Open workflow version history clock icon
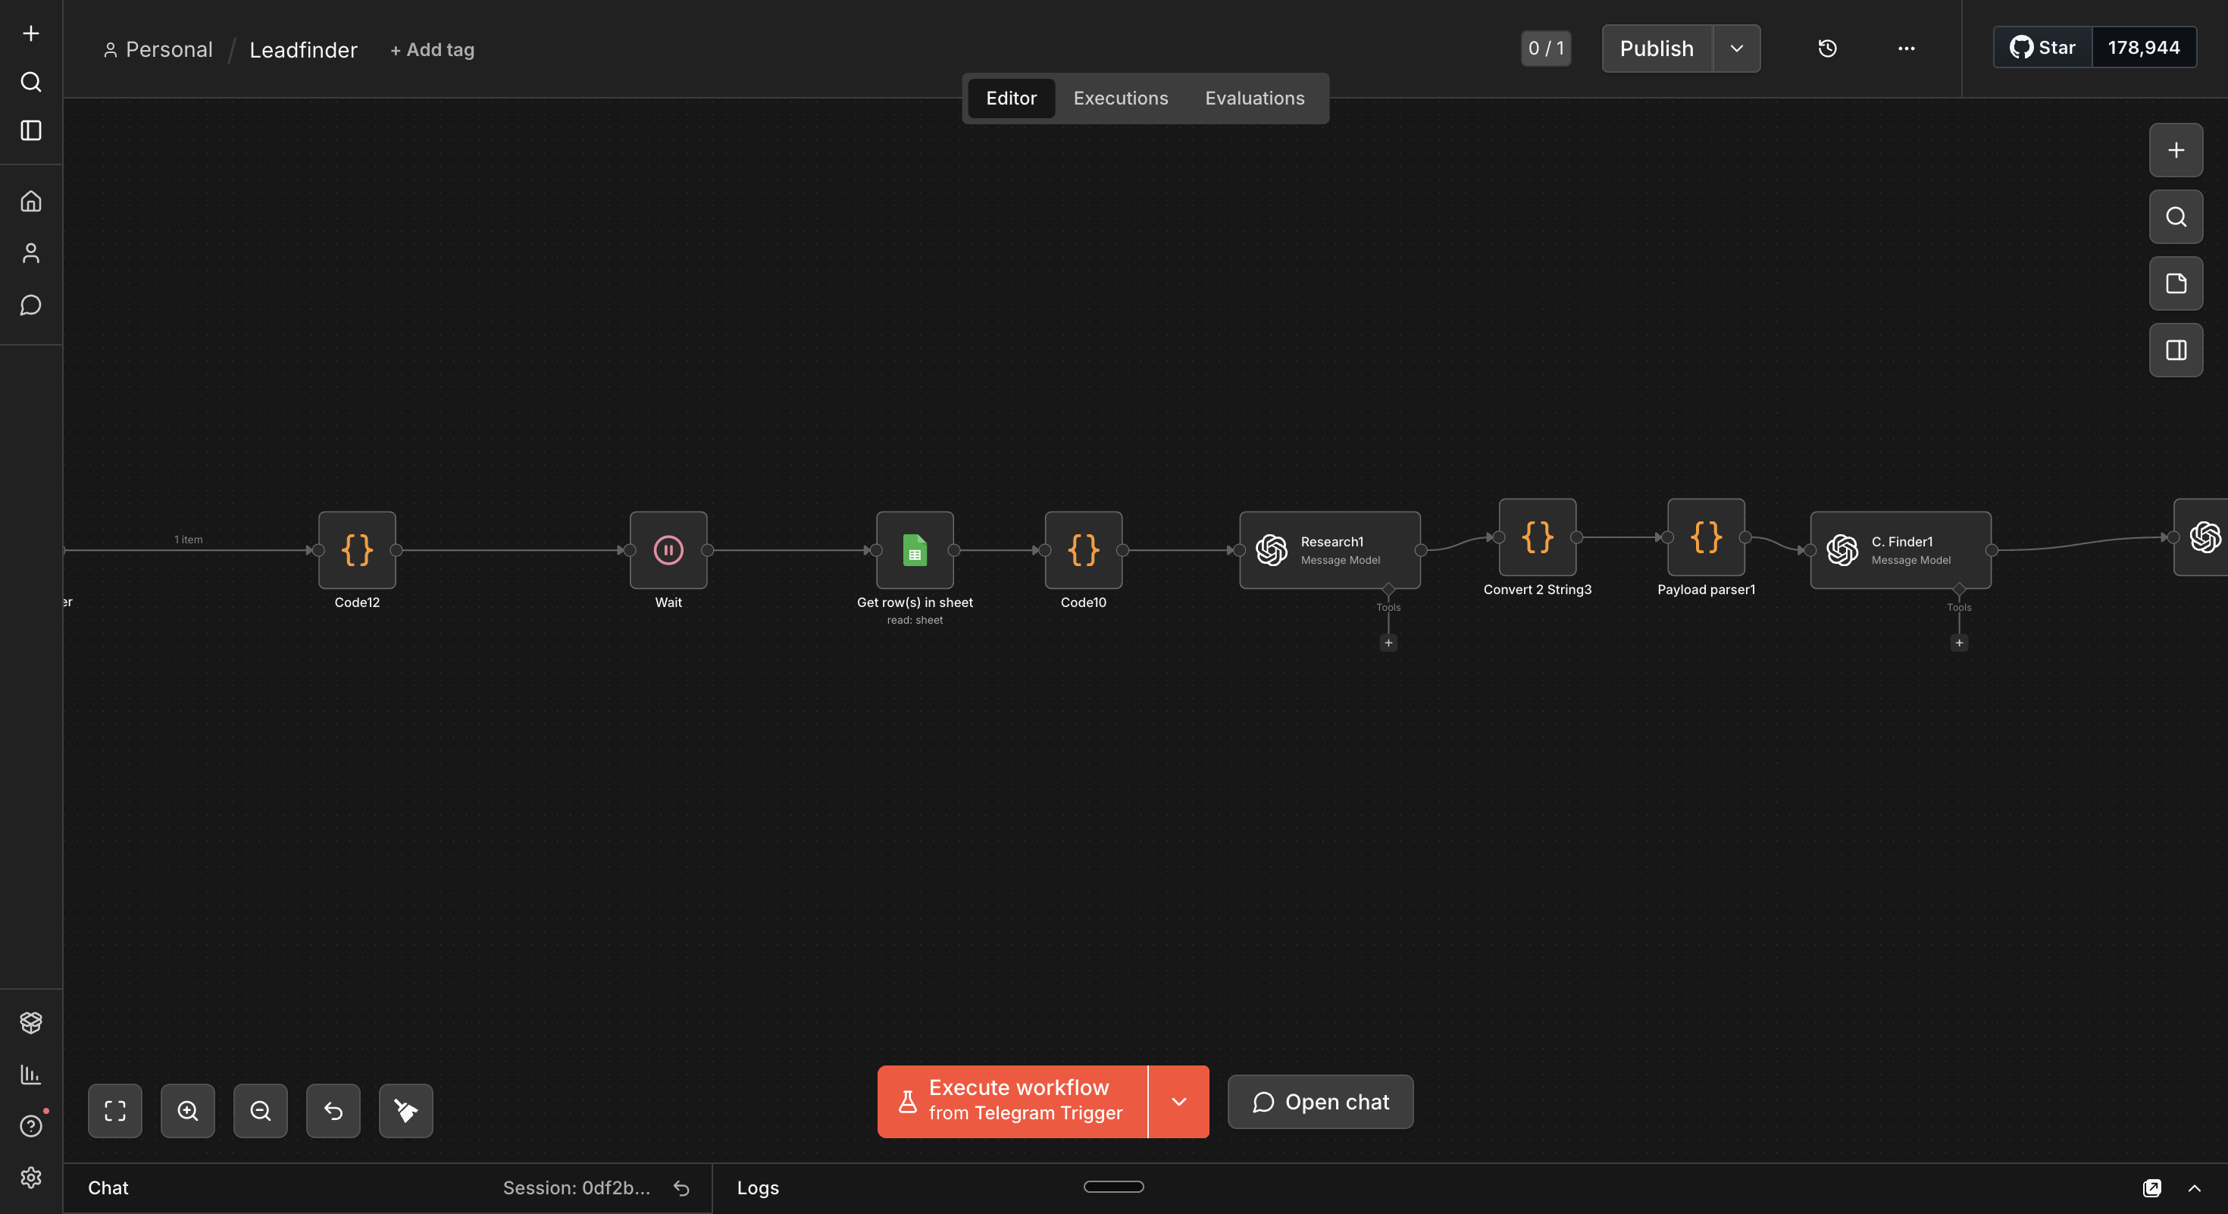 [1826, 48]
